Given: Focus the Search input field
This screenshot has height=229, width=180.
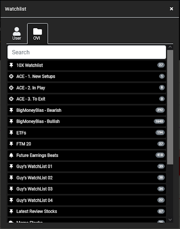Looking at the screenshot, I should coord(87,52).
